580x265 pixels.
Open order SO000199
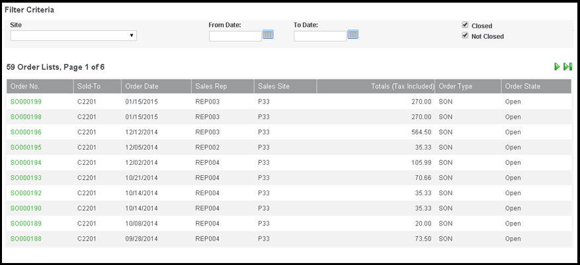point(26,102)
